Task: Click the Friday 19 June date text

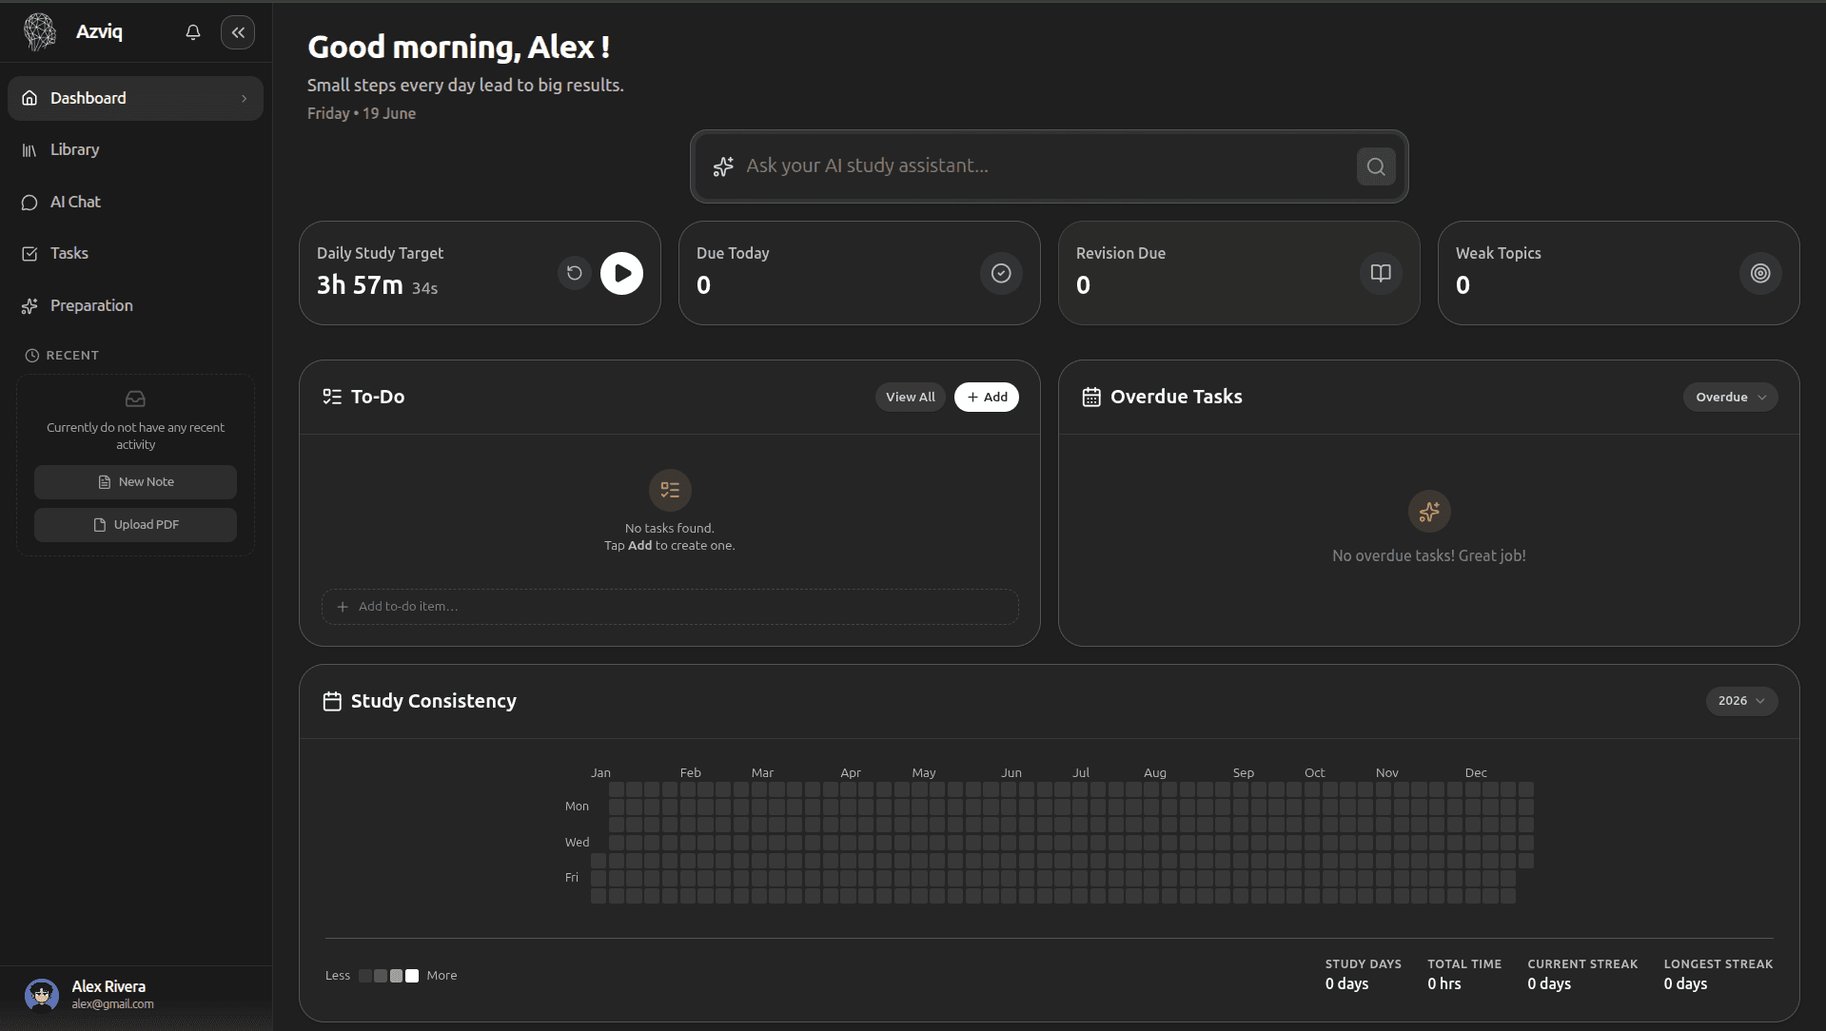Action: (x=361, y=113)
